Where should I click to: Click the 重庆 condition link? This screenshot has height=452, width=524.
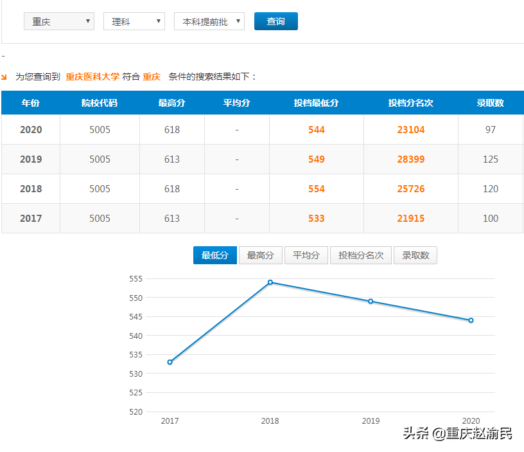(x=150, y=76)
